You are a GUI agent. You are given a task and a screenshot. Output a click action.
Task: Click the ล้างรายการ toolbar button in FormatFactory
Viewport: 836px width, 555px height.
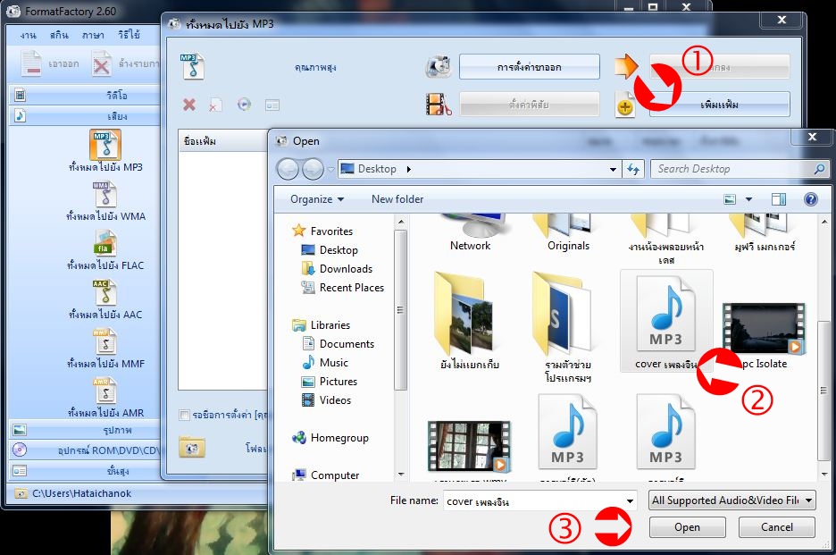click(125, 64)
